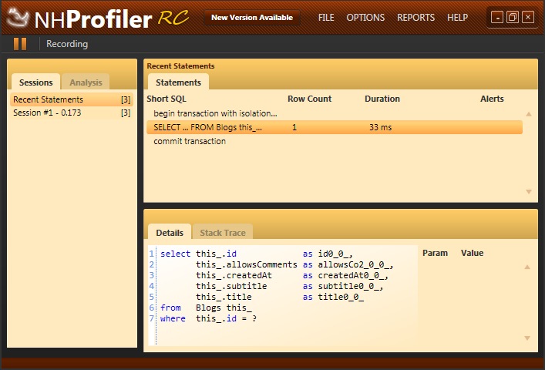Select Session #1 - 0.173 entry
The height and width of the screenshot is (370, 545).
tap(72, 113)
